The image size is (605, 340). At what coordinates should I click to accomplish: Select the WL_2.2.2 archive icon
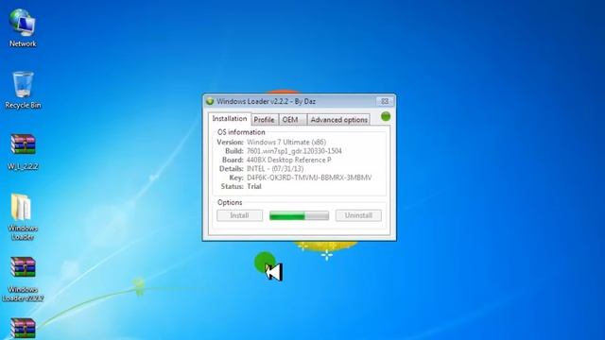point(23,151)
